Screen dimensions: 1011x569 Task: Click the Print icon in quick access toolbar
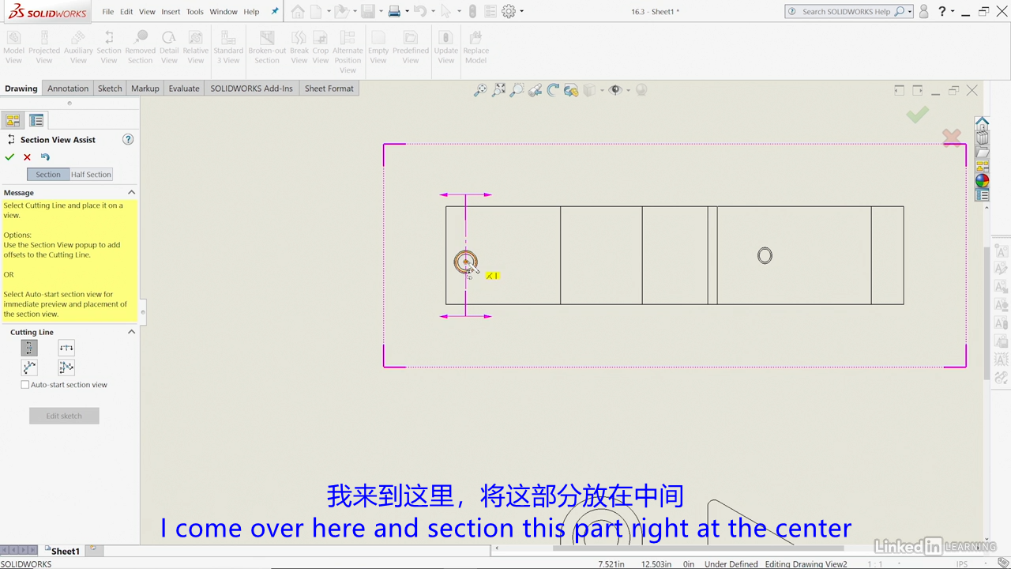pyautogui.click(x=394, y=11)
